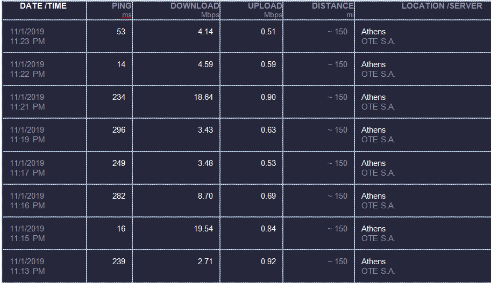Select the UPLOAD column header
The image size is (491, 283).
(x=265, y=6)
